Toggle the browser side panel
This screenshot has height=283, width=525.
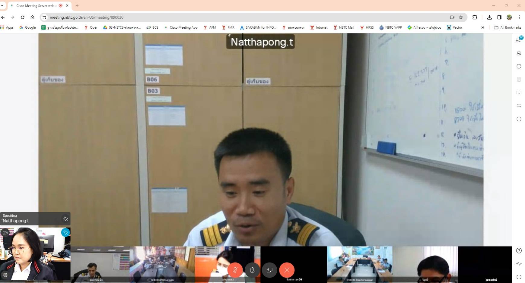pos(499,17)
